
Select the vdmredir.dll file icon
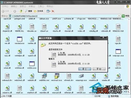point(106,27)
